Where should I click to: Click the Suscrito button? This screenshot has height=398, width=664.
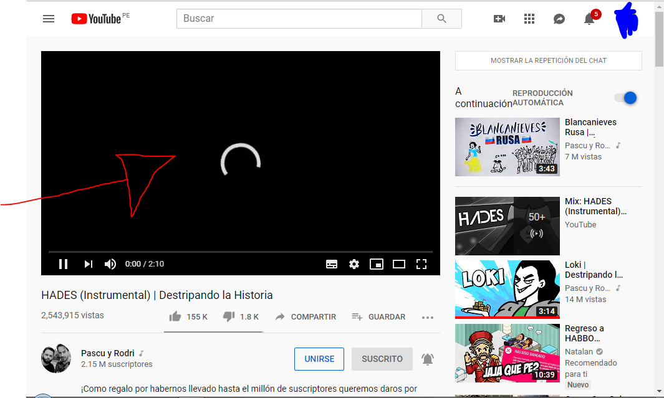(382, 359)
